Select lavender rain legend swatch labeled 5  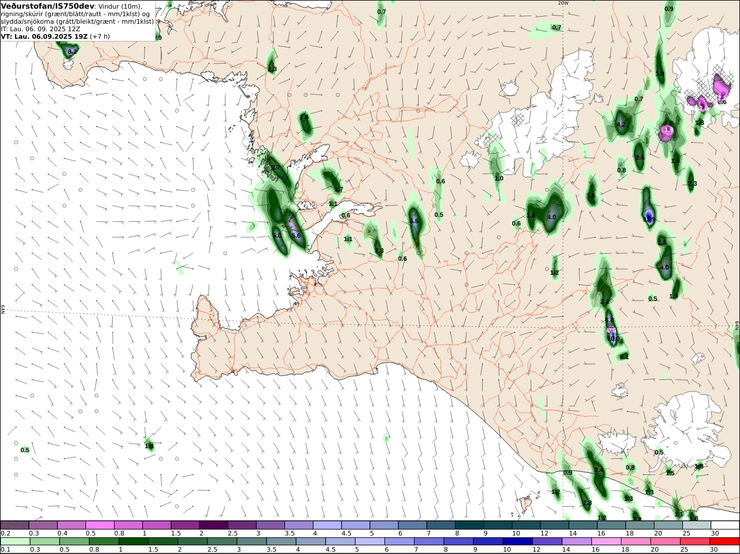tap(369, 541)
